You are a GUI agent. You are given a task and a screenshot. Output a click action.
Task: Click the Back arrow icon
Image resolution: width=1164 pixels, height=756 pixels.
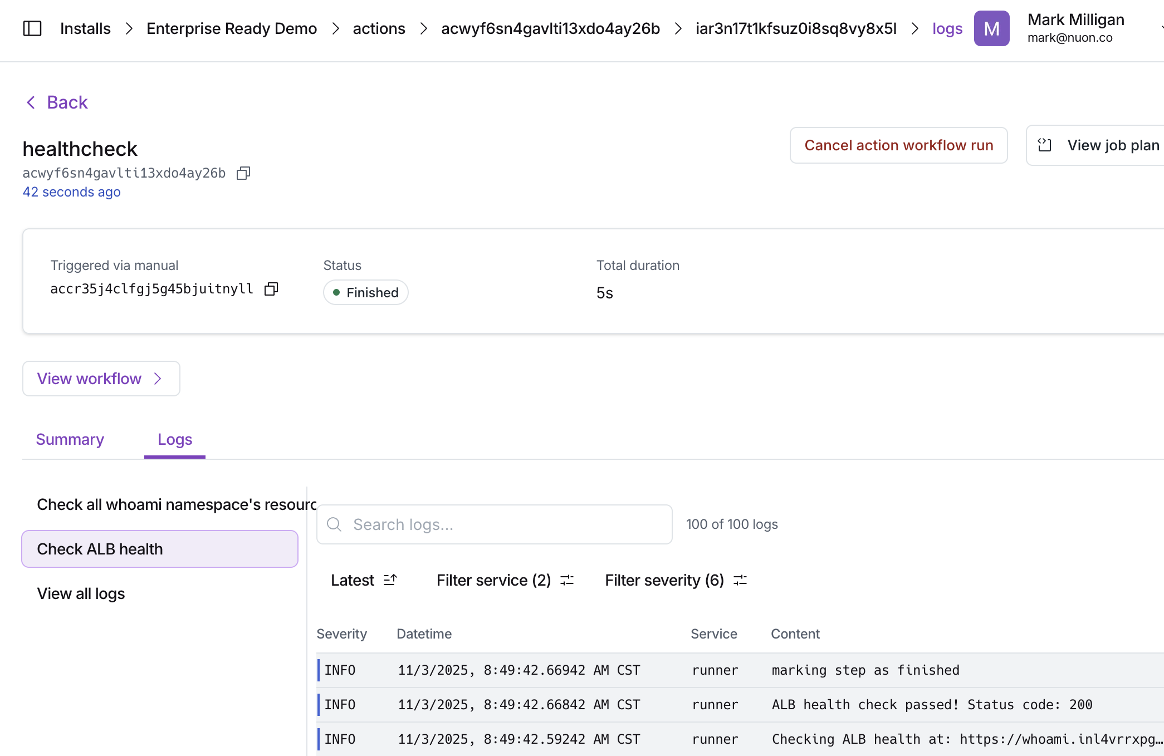coord(31,102)
